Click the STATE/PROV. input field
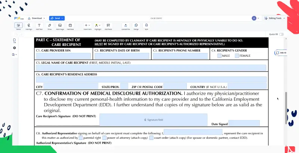Image resolution: width=299 pixels, height=153 pixels. point(124,86)
